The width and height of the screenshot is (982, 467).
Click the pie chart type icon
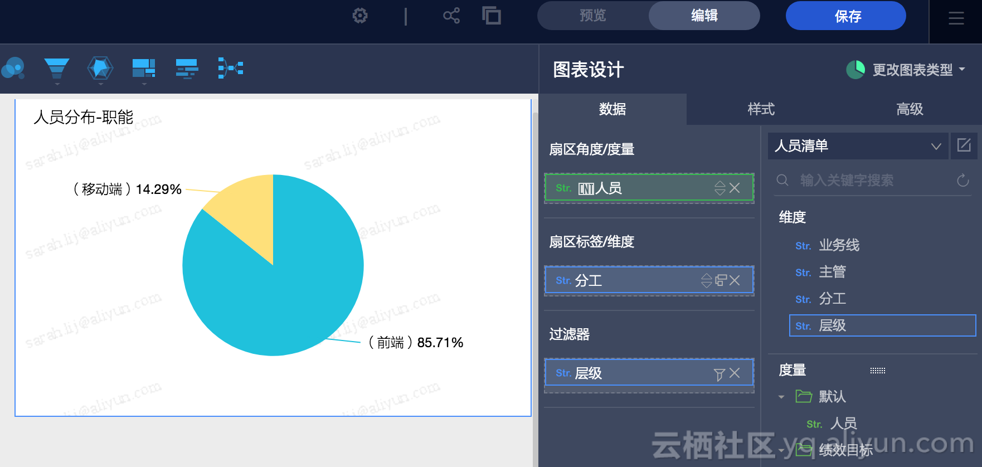[855, 70]
